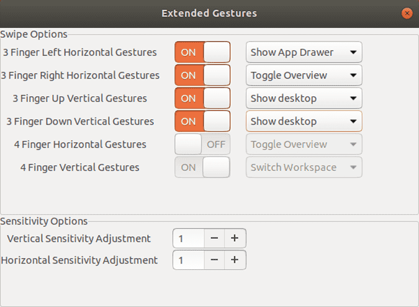Disable 3 Finger Up Vertical Gestures switch
Screen dimensions: 419x307
[202, 98]
